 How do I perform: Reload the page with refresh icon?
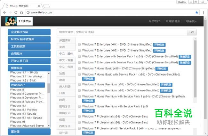pos(16,12)
